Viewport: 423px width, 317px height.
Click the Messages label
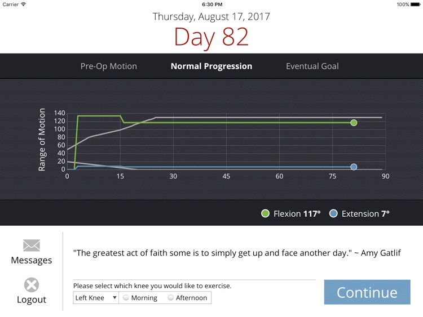click(32, 260)
